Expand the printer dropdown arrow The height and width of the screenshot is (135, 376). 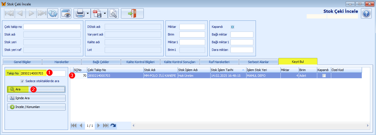click(x=88, y=13)
